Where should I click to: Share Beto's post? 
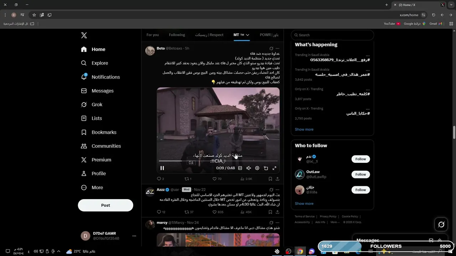pyautogui.click(x=278, y=179)
